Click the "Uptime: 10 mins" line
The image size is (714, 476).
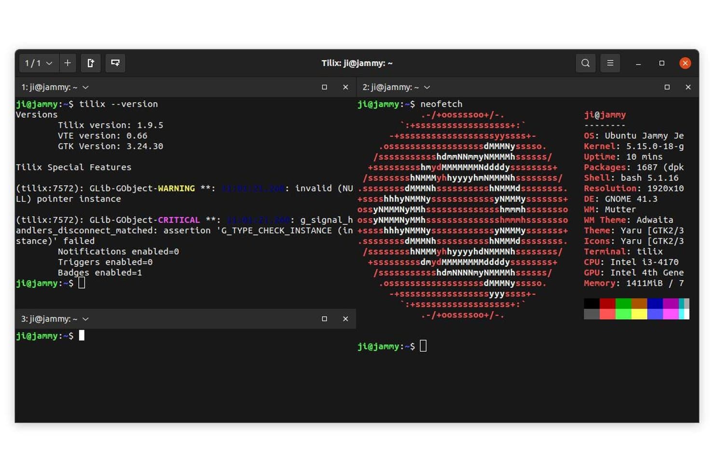[623, 157]
